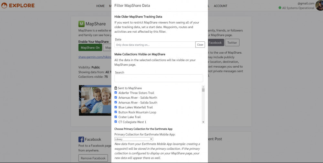The height and width of the screenshot is (163, 323).
Task: Open the Primary Collection Library dropdown
Action: tap(134, 139)
